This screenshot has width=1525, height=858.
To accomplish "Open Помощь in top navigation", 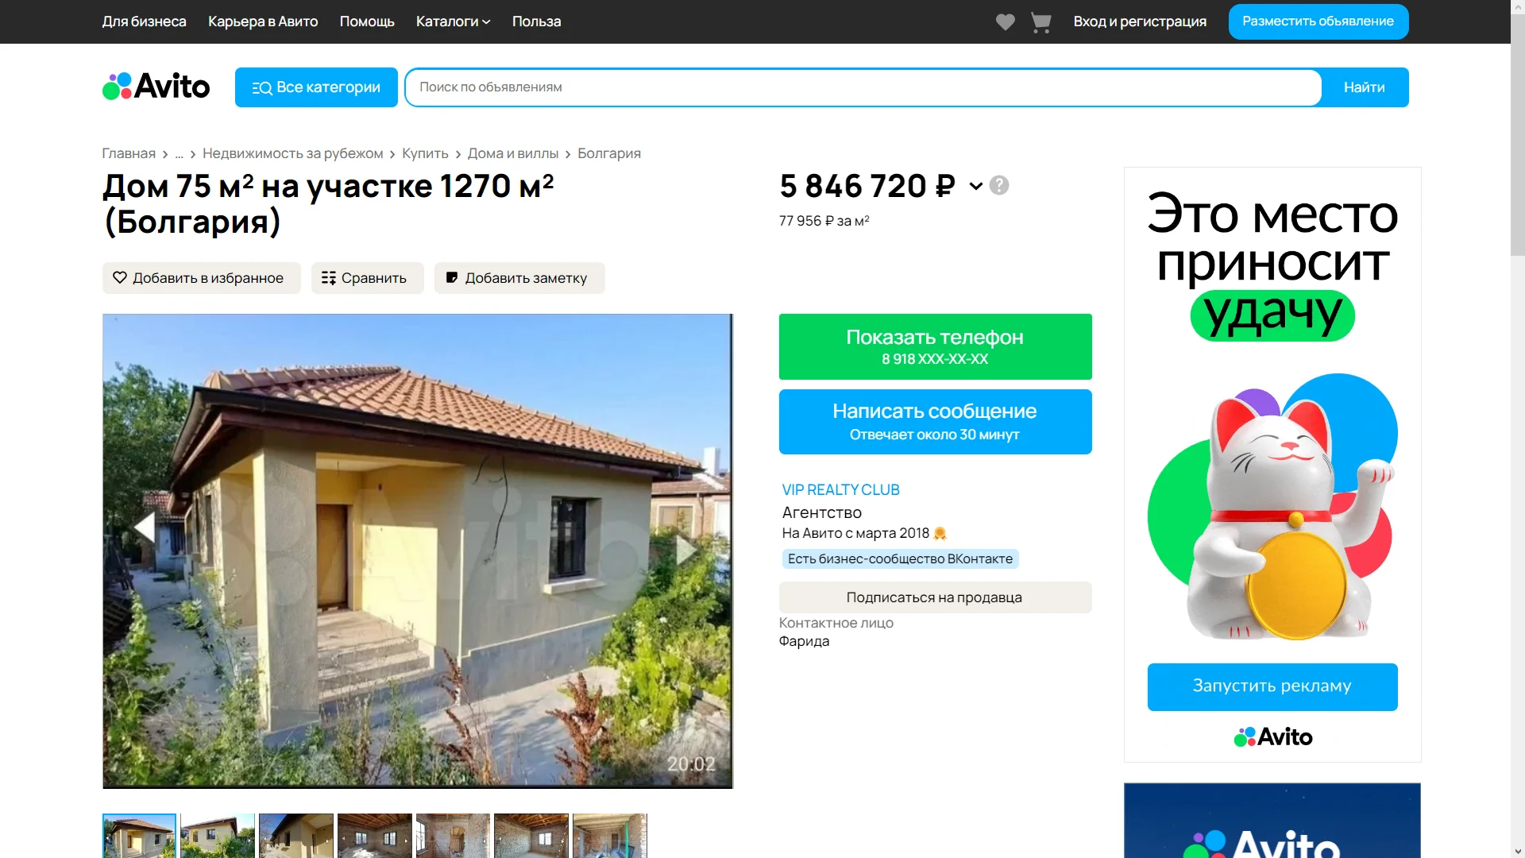I will click(367, 21).
